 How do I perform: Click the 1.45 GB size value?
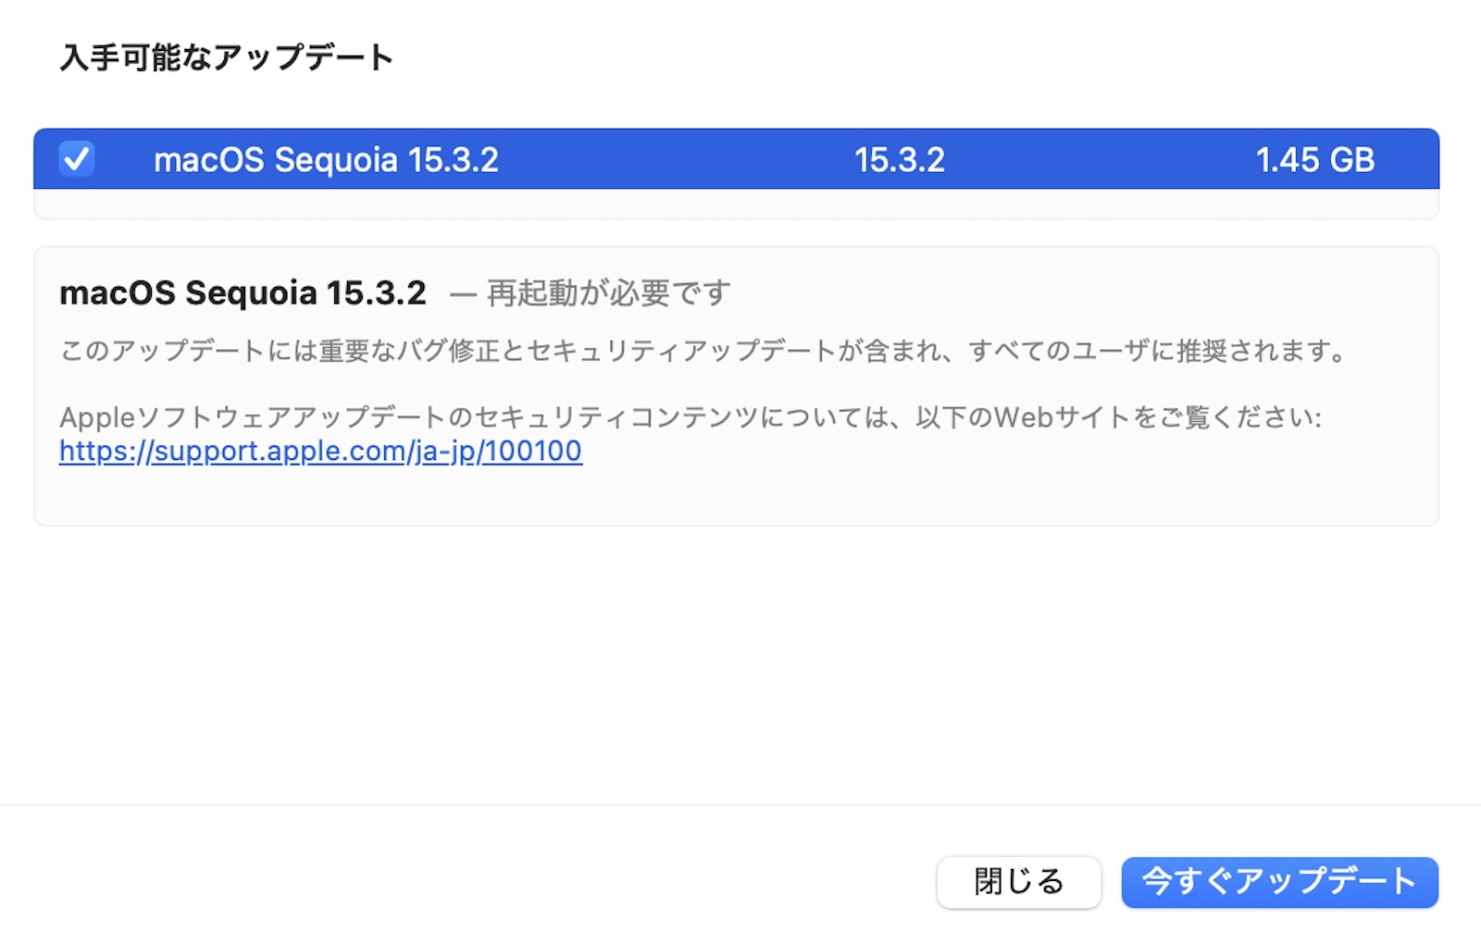pos(1314,160)
